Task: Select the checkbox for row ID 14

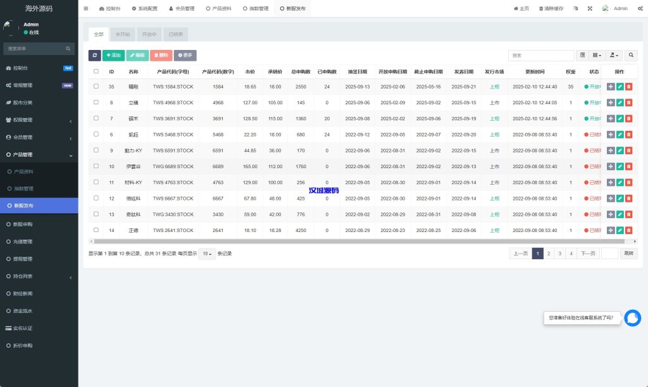Action: point(96,230)
